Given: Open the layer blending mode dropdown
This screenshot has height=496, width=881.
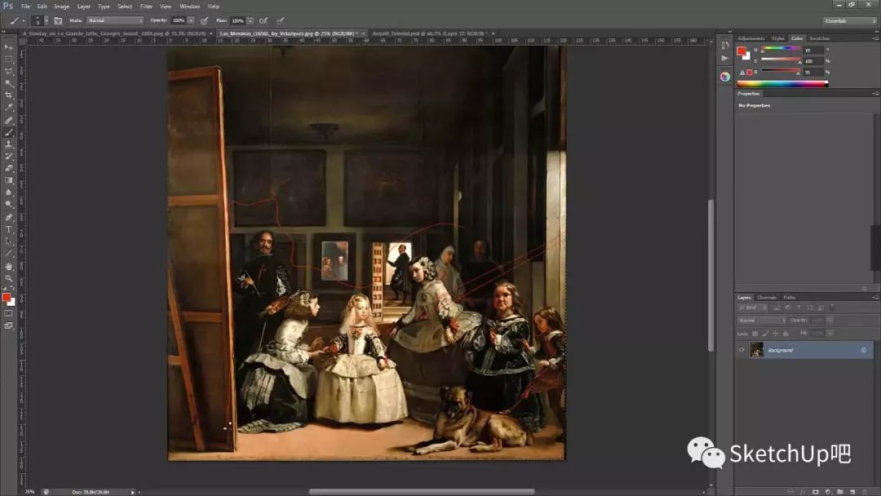Looking at the screenshot, I should (762, 320).
